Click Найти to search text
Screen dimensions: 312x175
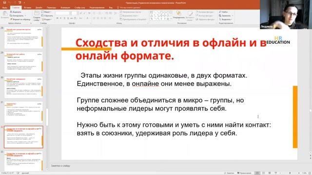[x=223, y=12]
